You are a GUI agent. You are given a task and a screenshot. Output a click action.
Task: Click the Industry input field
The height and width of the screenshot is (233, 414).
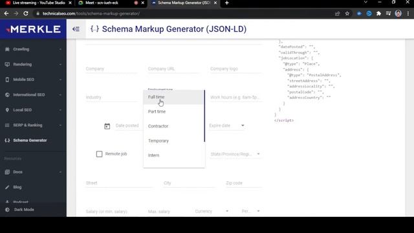[111, 97]
